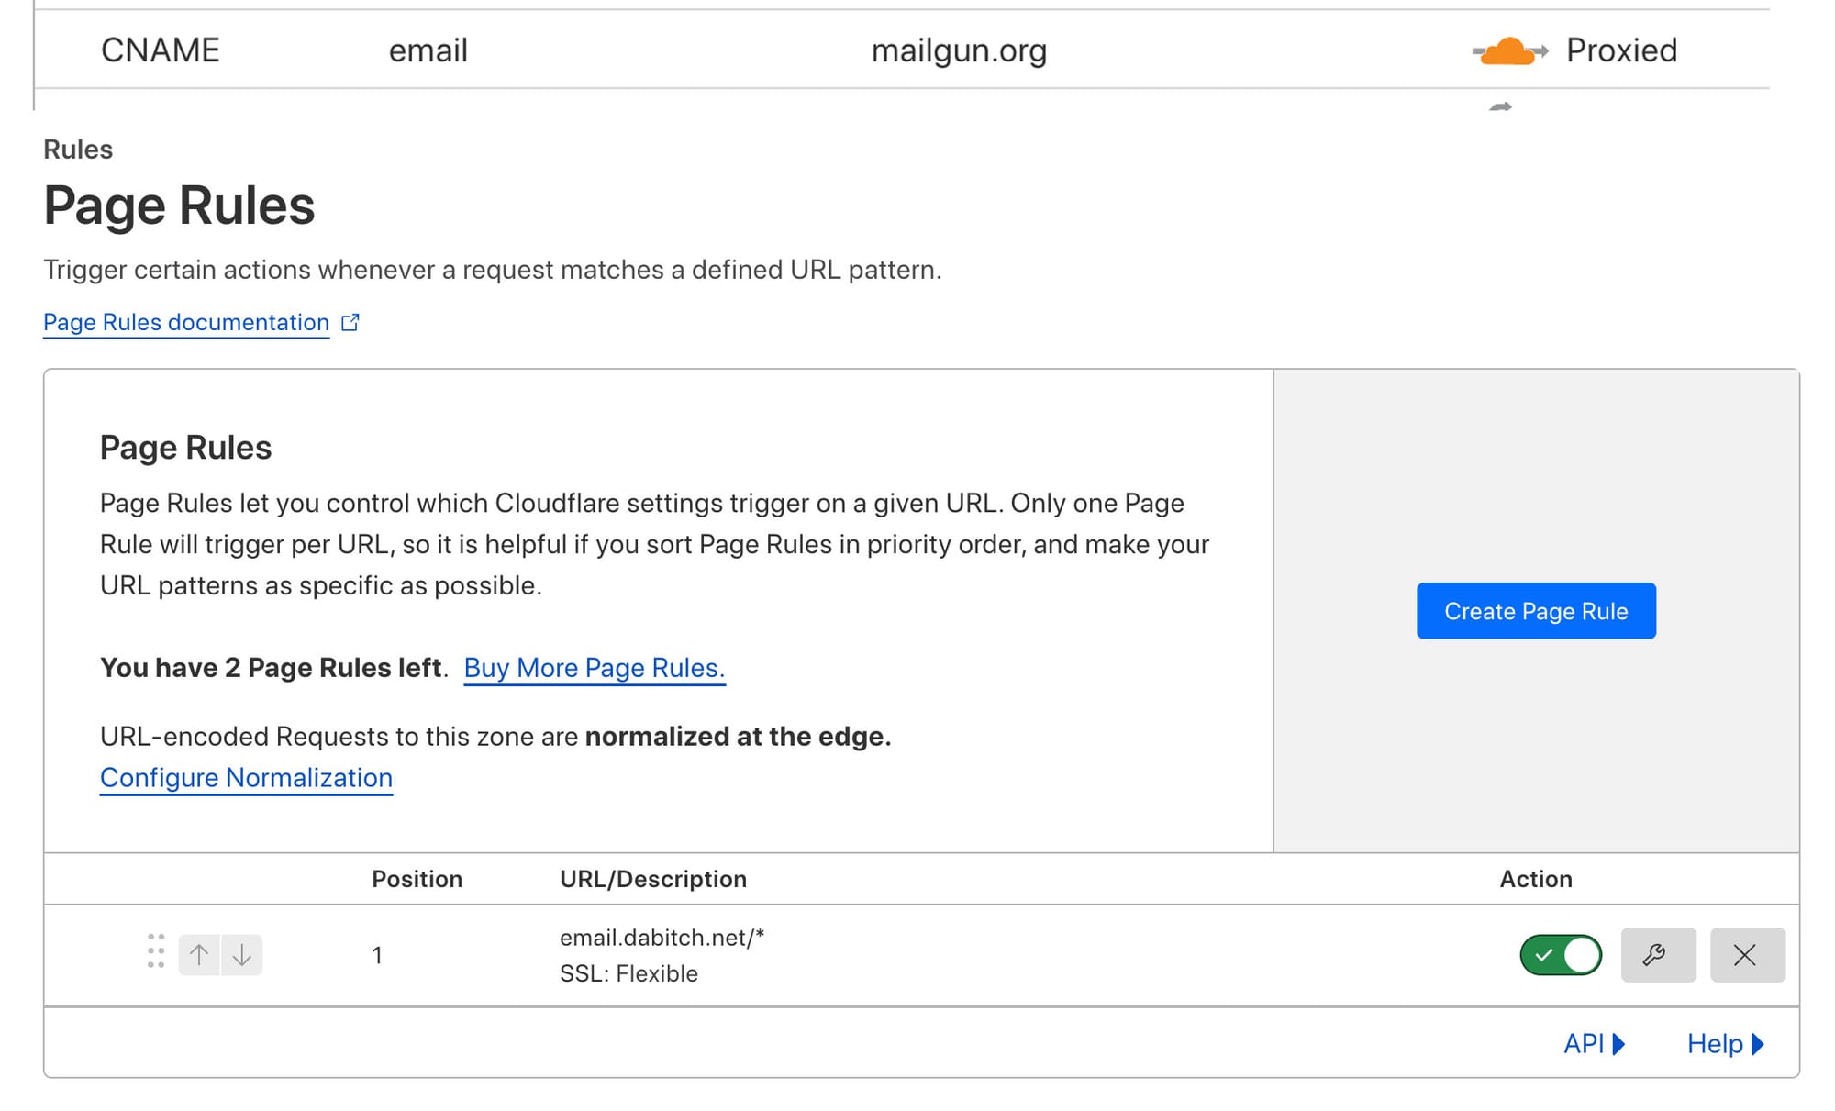Delete the email.dabitch.net rule with X
1835x1111 pixels.
tap(1746, 955)
